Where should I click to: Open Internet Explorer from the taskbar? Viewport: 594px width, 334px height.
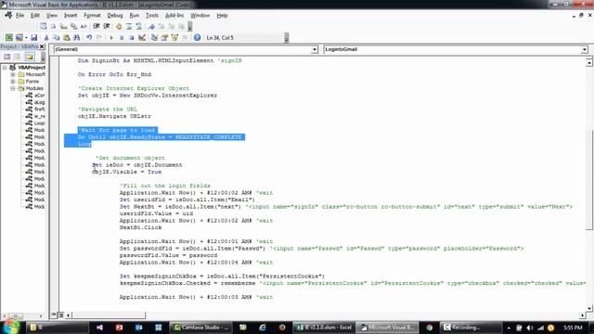pyautogui.click(x=262, y=328)
